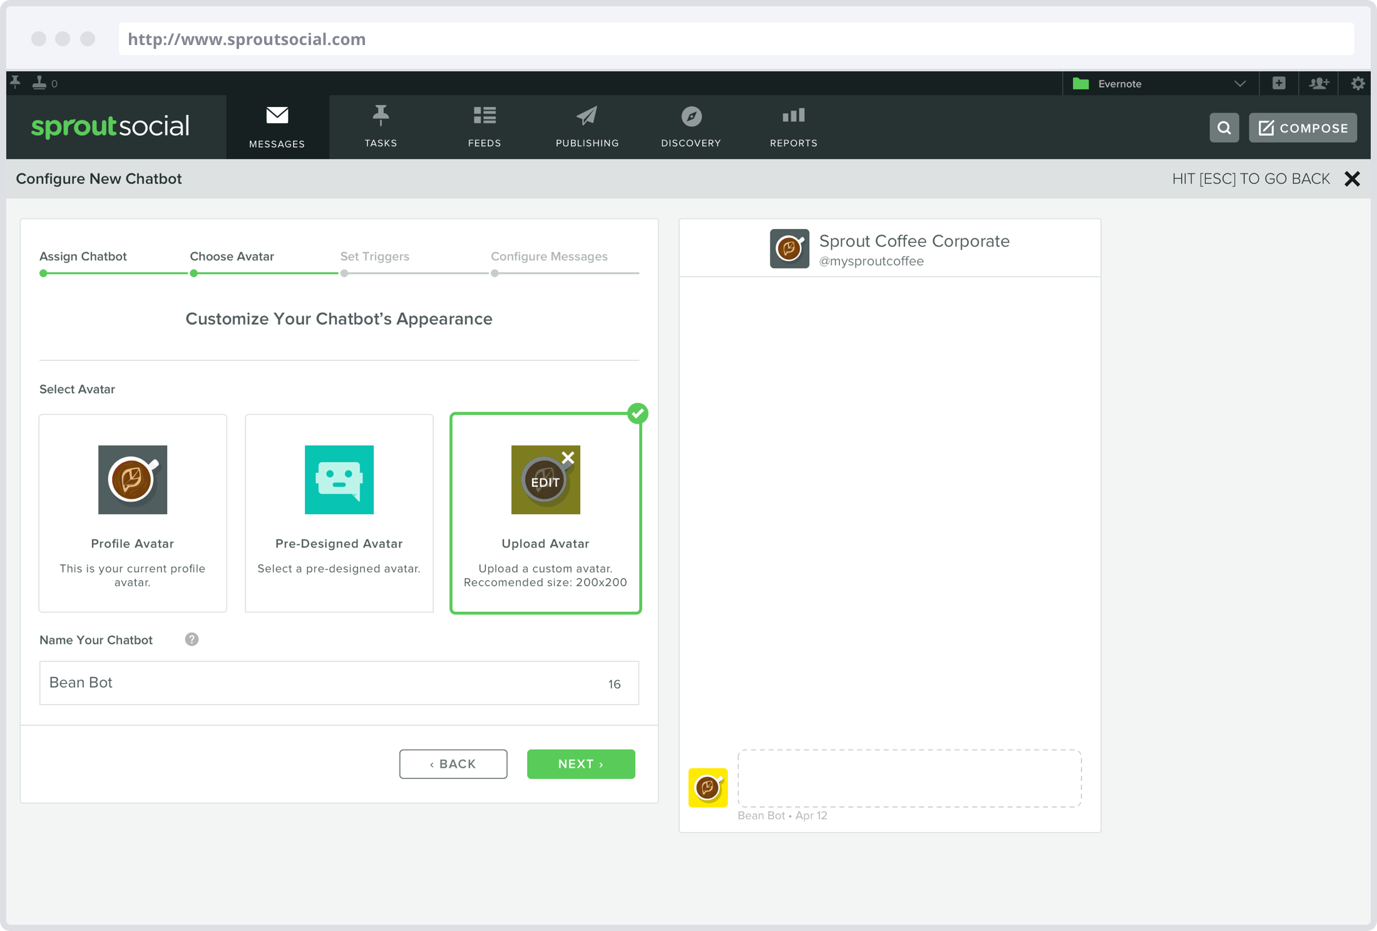Screen dimensions: 1377x931
Task: Click the Sprout Coffee Corporate name
Action: (914, 241)
